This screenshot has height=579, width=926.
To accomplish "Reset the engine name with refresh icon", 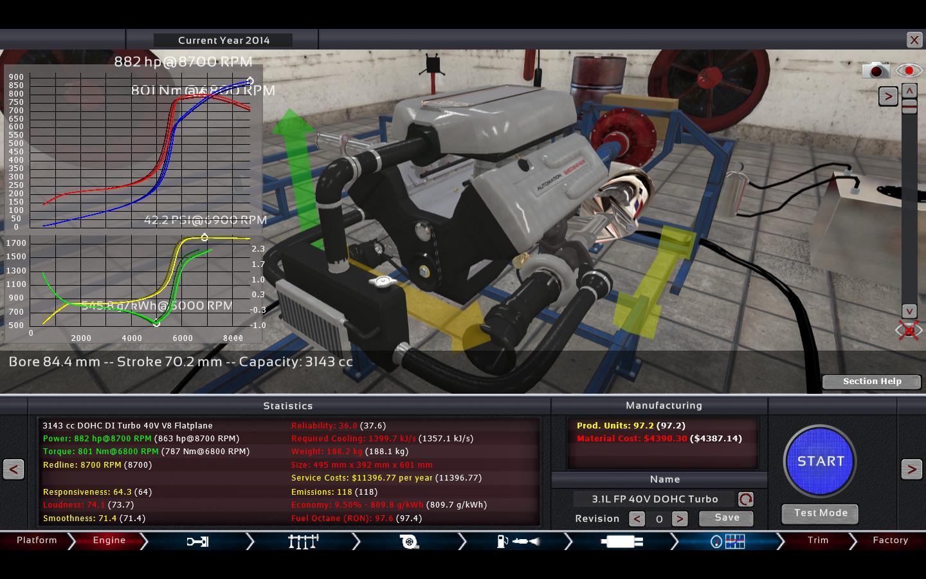I will pyautogui.click(x=745, y=499).
